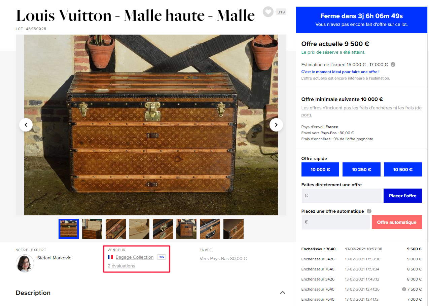Select quick offer 10 500 €
Image resolution: width=429 pixels, height=306 pixels.
tap(403, 169)
